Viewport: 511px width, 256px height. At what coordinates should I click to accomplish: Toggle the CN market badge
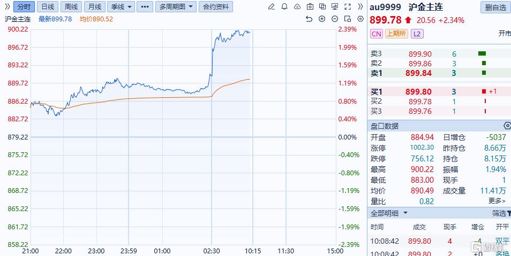coord(377,34)
